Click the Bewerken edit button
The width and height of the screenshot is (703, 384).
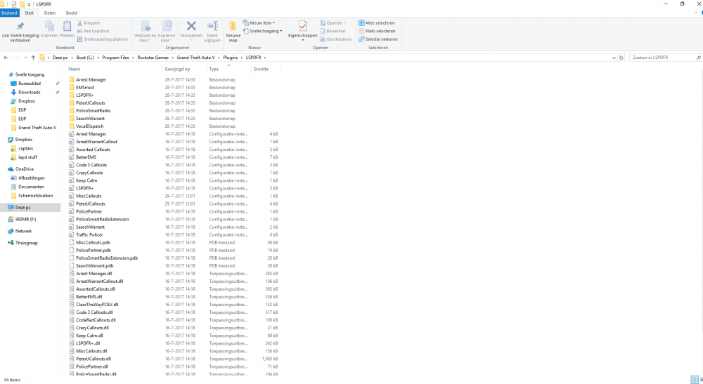coord(333,31)
